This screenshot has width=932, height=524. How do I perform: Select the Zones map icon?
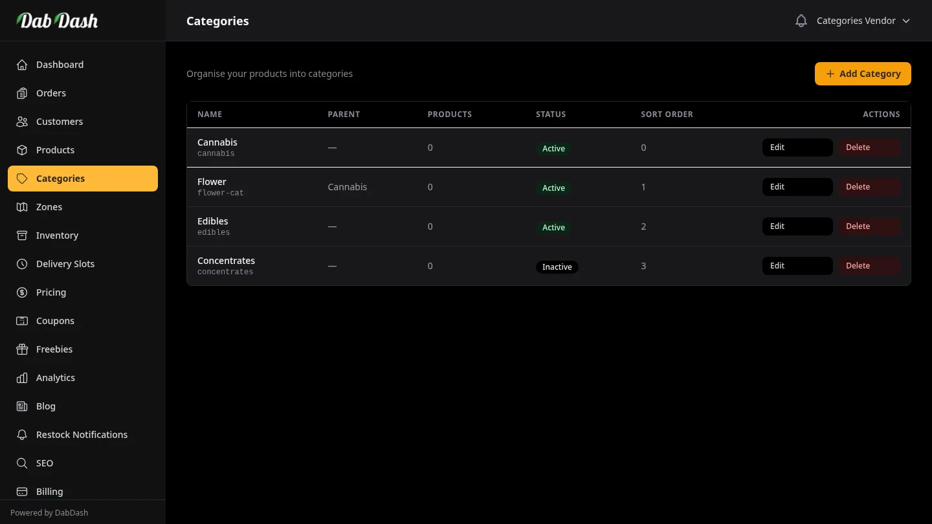(x=21, y=207)
